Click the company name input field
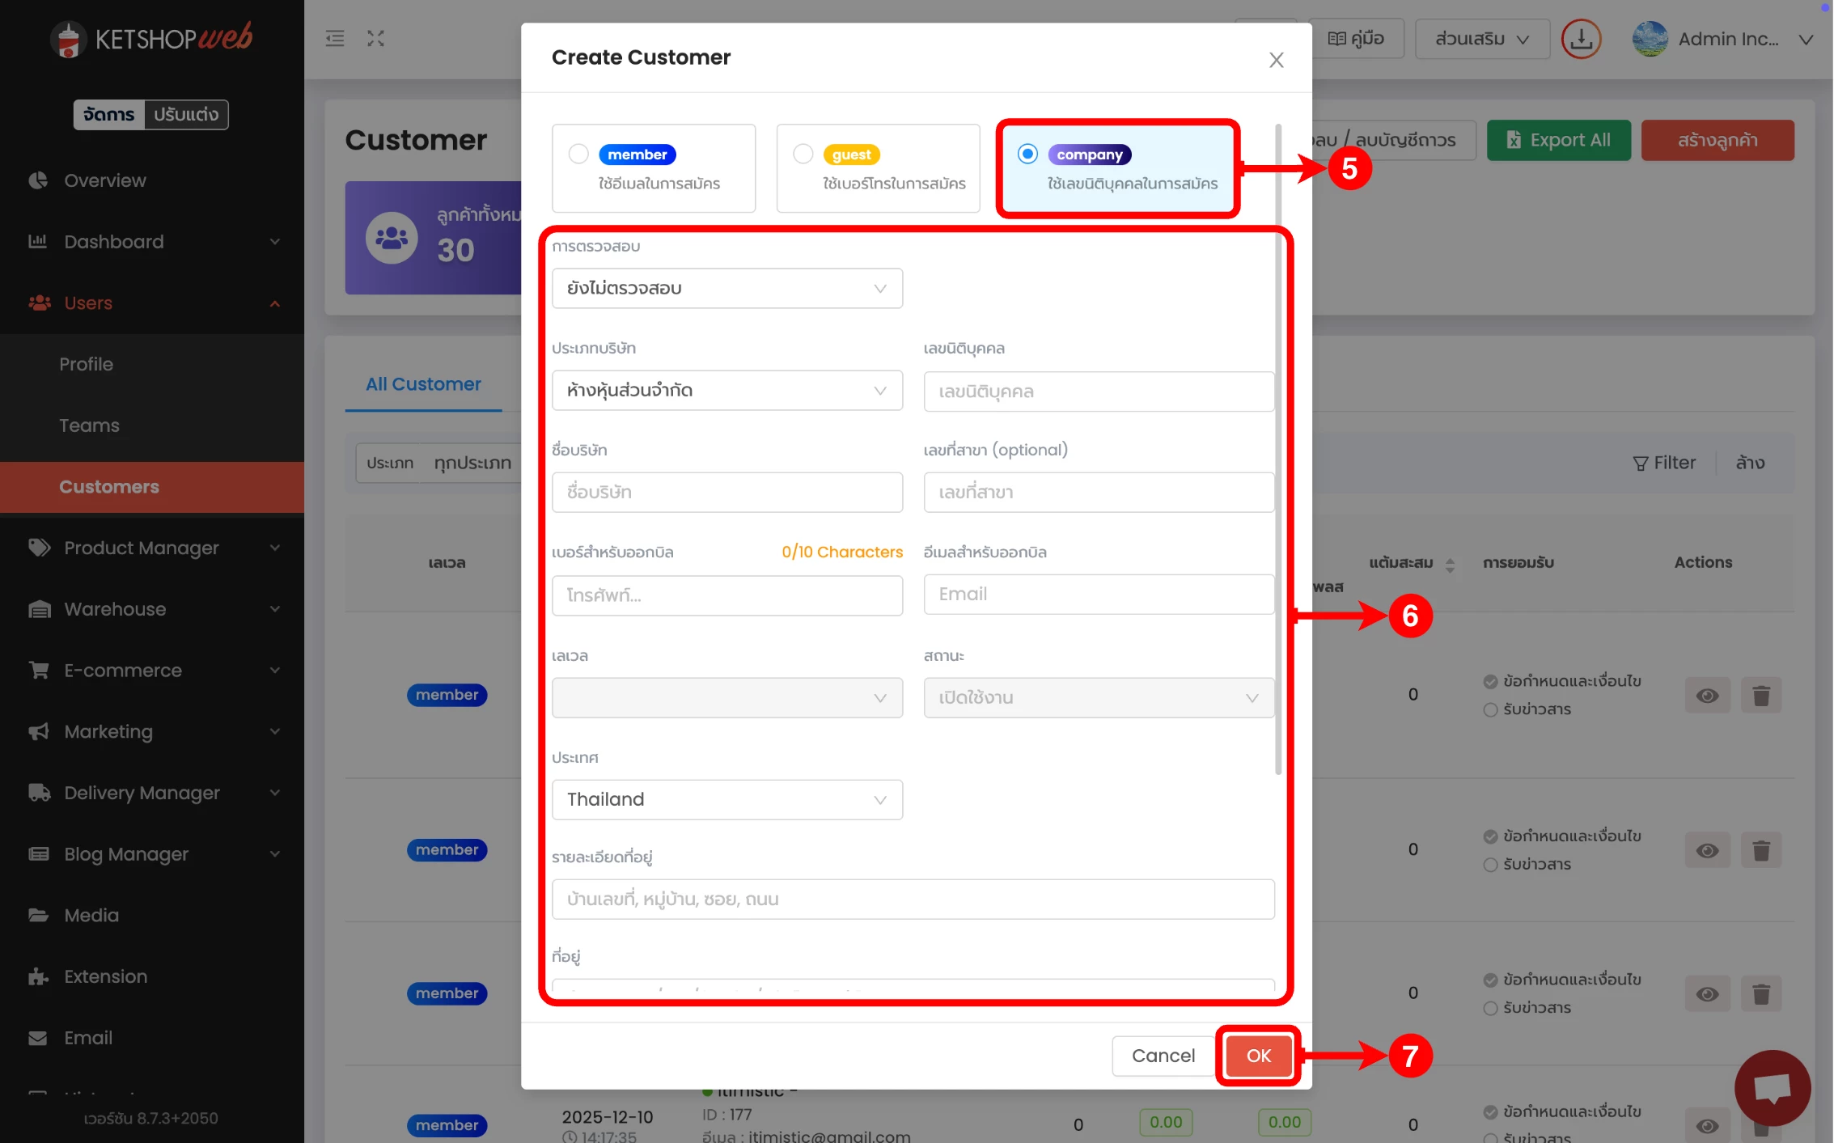 point(726,493)
